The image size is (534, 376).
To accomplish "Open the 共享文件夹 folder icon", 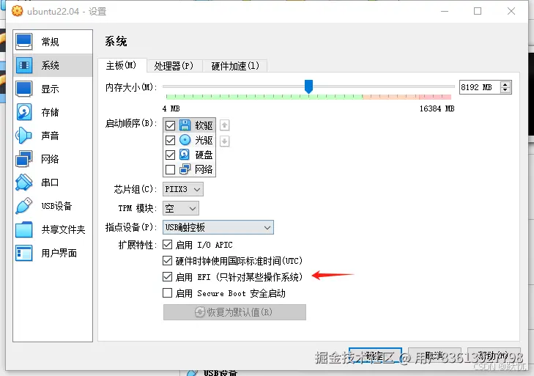I will [x=24, y=229].
